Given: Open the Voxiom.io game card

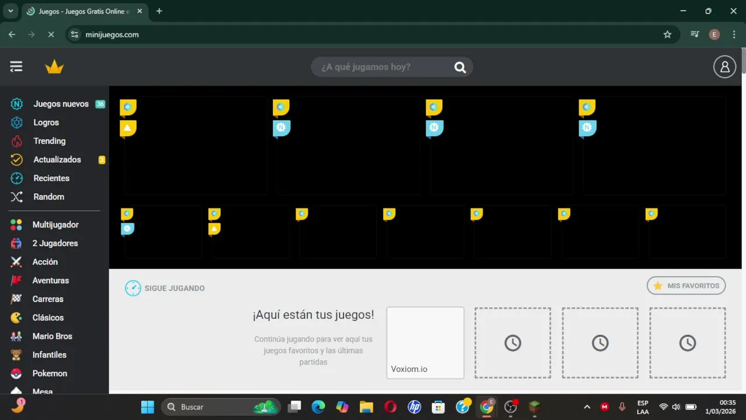Looking at the screenshot, I should (x=425, y=343).
